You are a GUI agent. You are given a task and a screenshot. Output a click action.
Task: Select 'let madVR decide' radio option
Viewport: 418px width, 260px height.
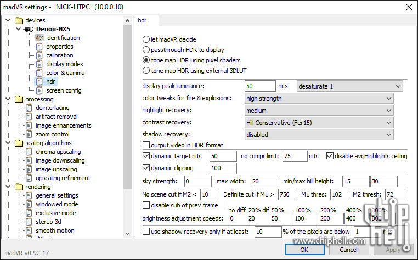point(146,39)
